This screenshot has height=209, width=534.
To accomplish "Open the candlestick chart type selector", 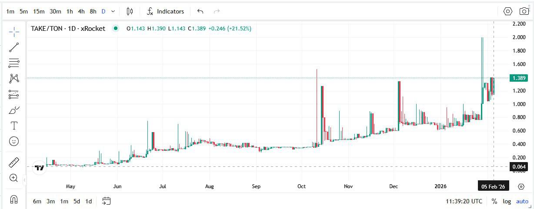I will coord(130,11).
